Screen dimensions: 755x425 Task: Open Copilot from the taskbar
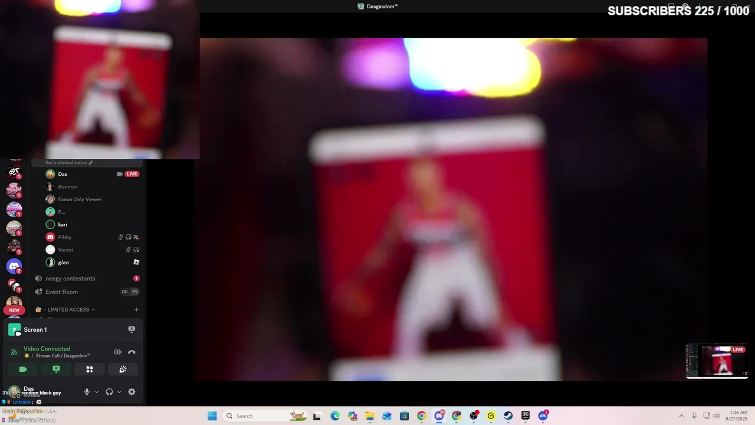[352, 416]
